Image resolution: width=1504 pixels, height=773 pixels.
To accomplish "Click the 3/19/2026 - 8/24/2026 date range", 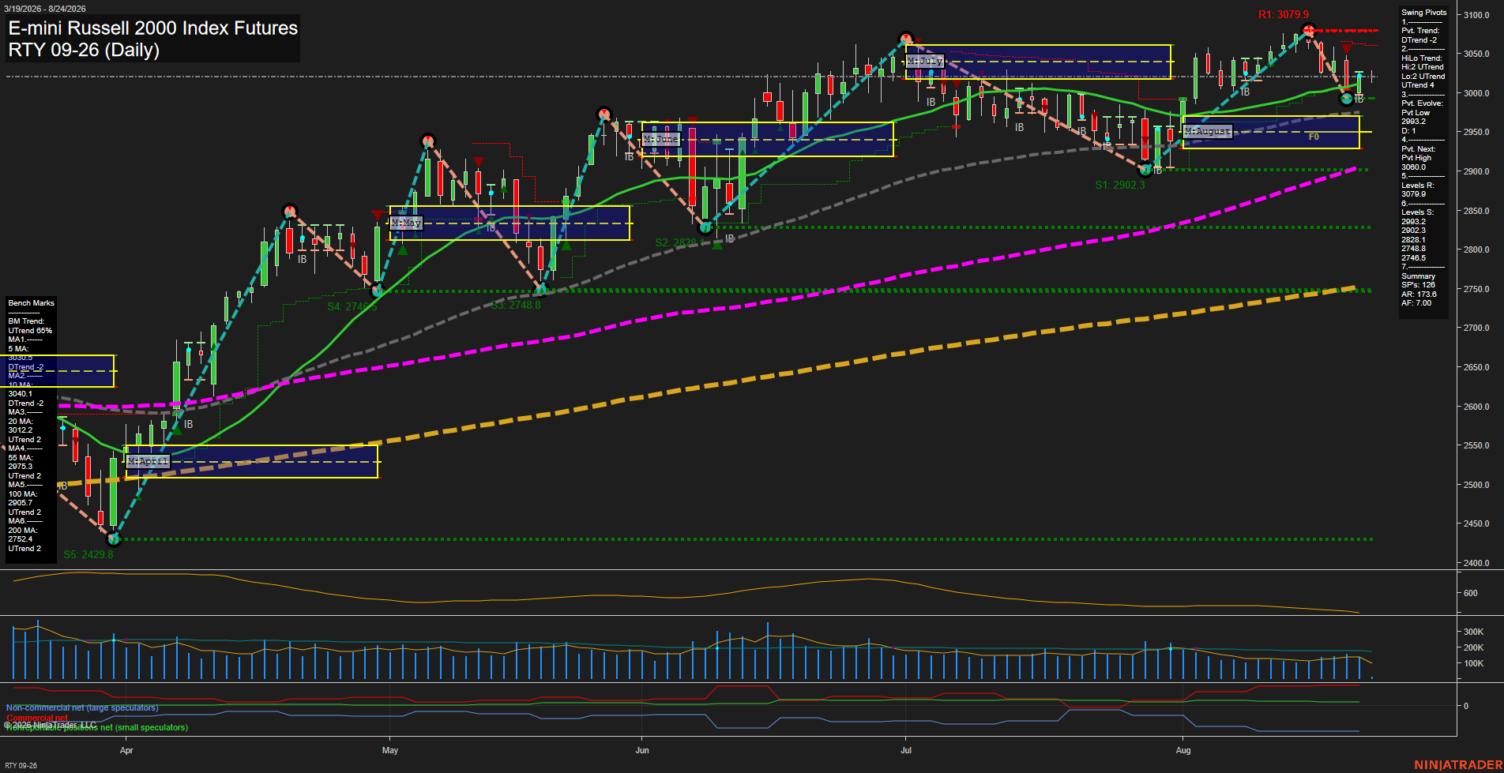I will tap(44, 9).
